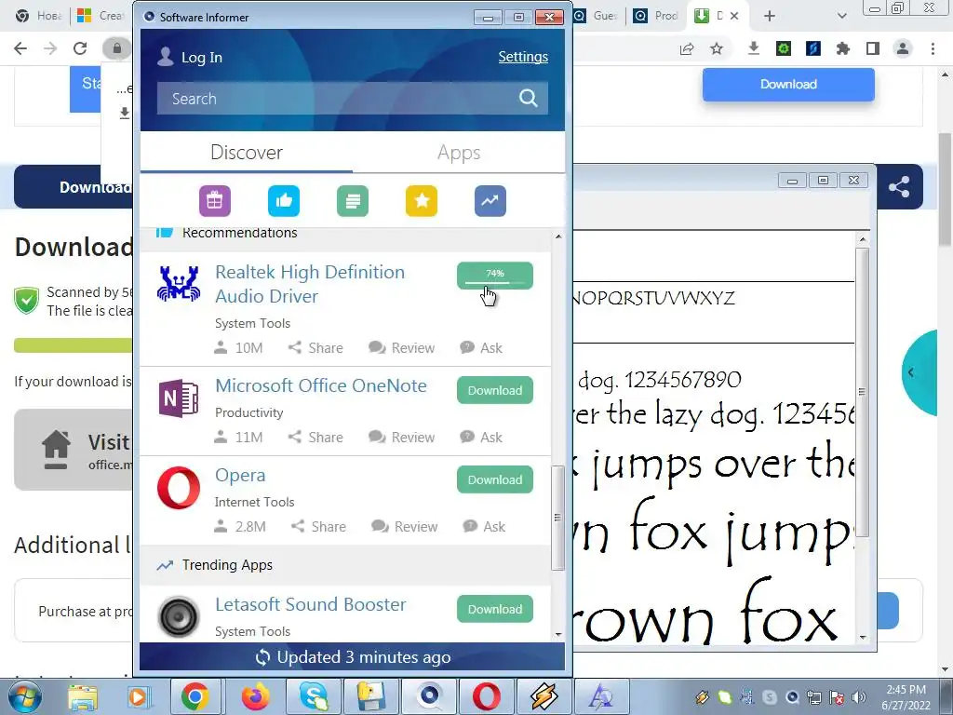Click Log In in Software Informer
This screenshot has width=953, height=715.
[x=202, y=57]
